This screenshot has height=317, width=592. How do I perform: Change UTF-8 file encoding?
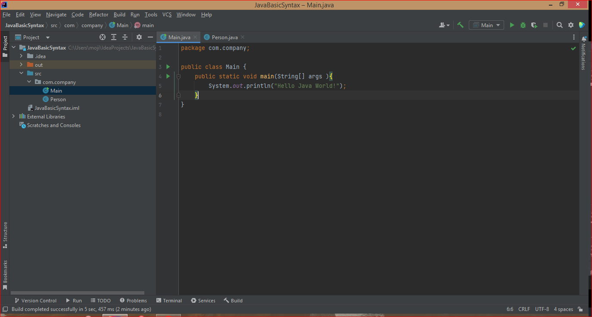[x=542, y=309]
